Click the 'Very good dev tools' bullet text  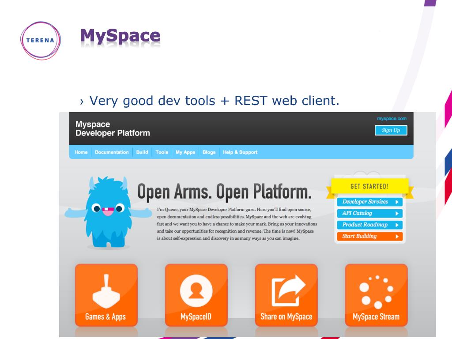pyautogui.click(x=215, y=101)
